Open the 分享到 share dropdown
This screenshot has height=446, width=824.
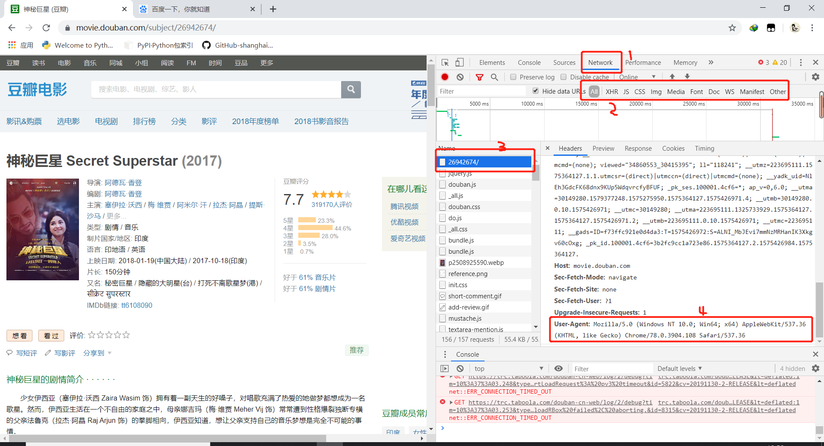[97, 353]
